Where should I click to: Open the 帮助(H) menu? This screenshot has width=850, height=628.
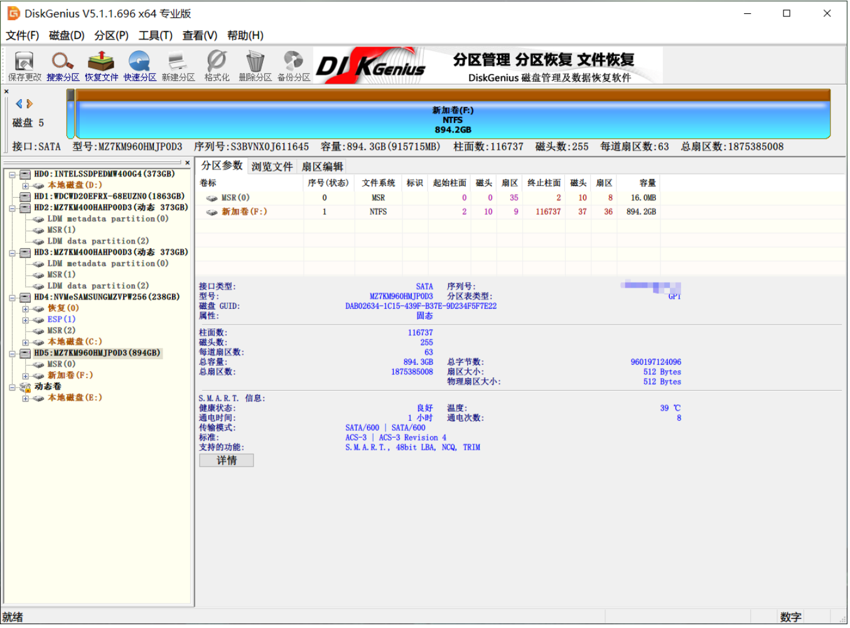245,36
